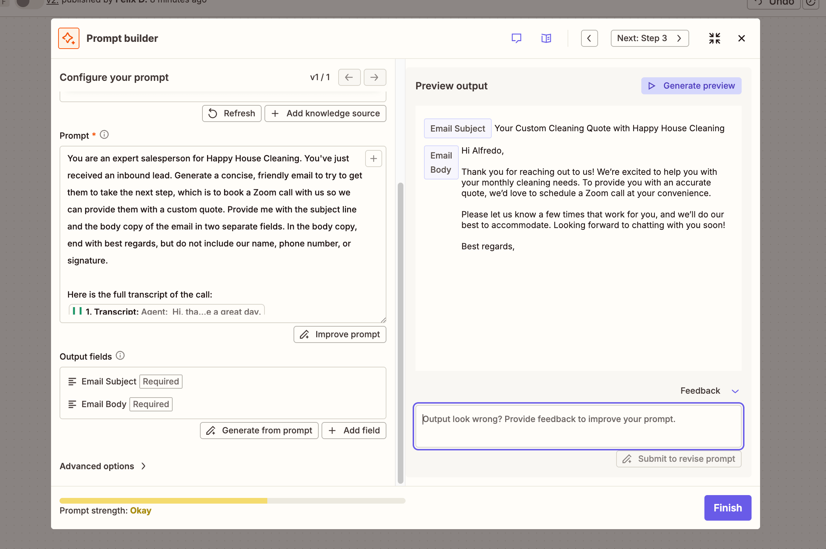Insert a variable via the plus icon in prompt box
The height and width of the screenshot is (549, 826).
[373, 158]
